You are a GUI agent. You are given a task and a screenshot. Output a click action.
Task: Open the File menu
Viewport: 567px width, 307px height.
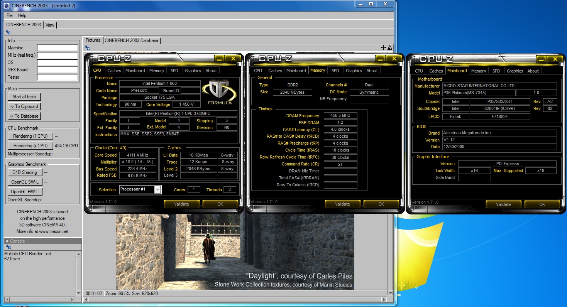click(10, 15)
